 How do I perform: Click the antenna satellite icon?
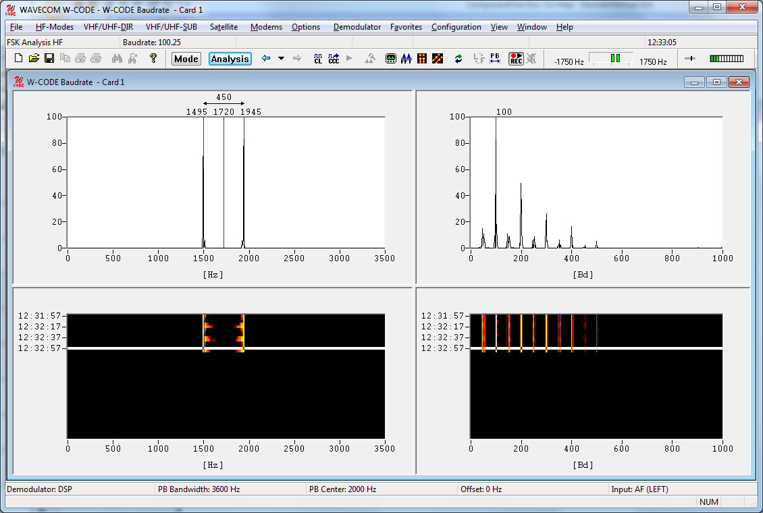click(x=370, y=58)
